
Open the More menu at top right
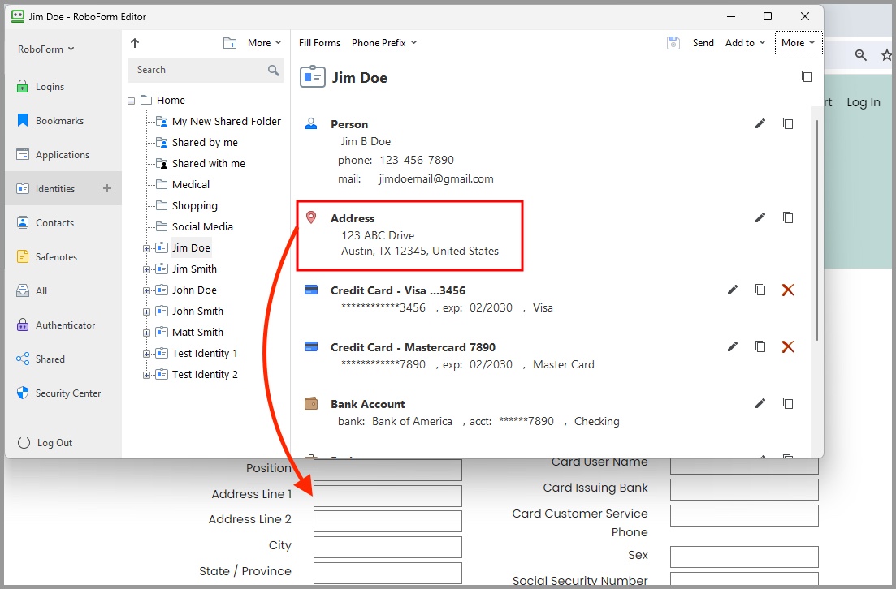point(799,43)
